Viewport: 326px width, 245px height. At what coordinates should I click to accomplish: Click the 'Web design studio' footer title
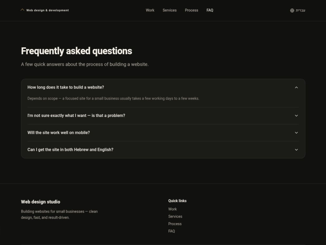point(40,202)
